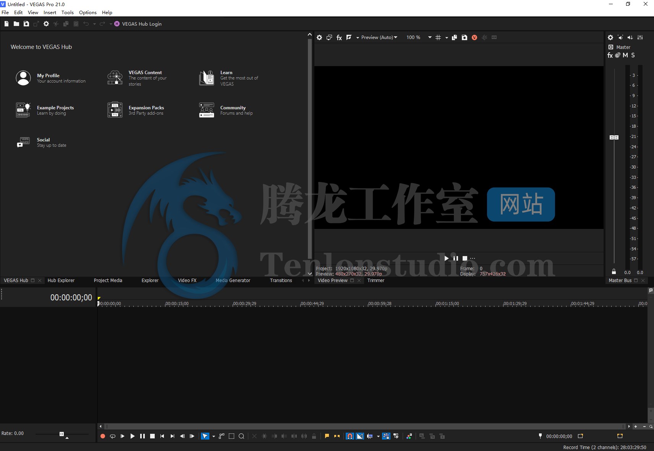The width and height of the screenshot is (654, 451).
Task: Open Master Bus audio properties gear
Action: pos(610,37)
